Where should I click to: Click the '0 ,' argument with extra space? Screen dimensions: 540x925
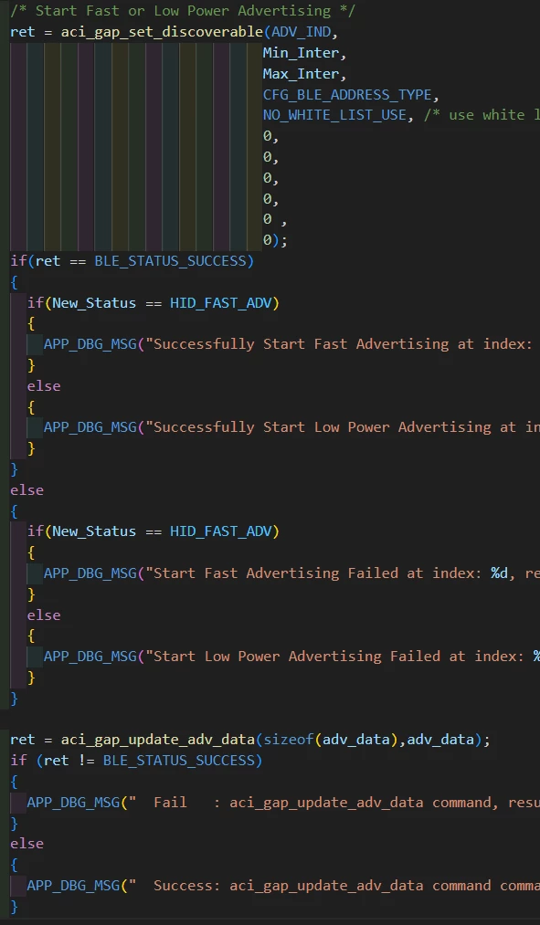click(x=274, y=220)
